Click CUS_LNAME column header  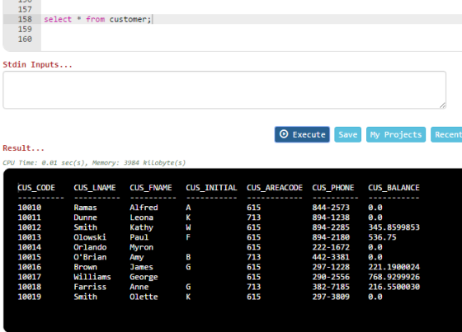95,188
